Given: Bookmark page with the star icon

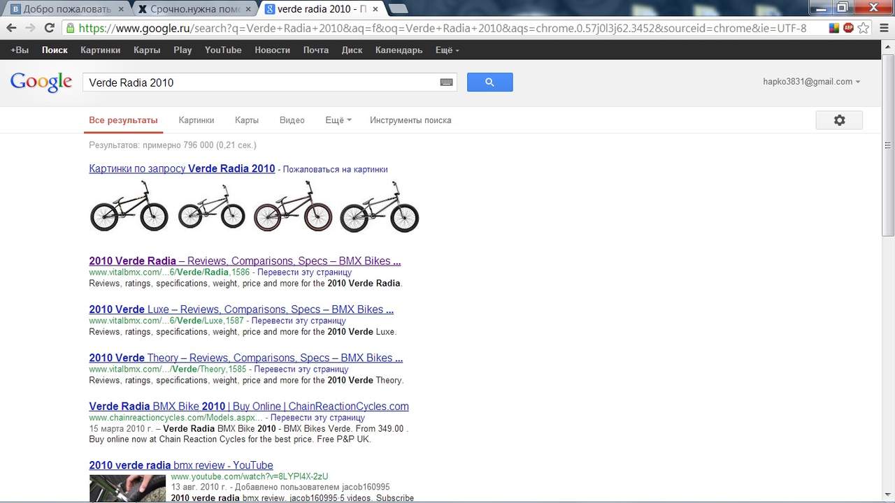Looking at the screenshot, I should pos(864,28).
